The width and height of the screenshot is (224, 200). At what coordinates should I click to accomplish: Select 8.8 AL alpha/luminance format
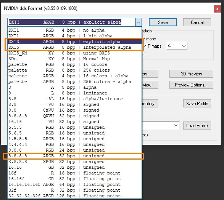point(74,99)
